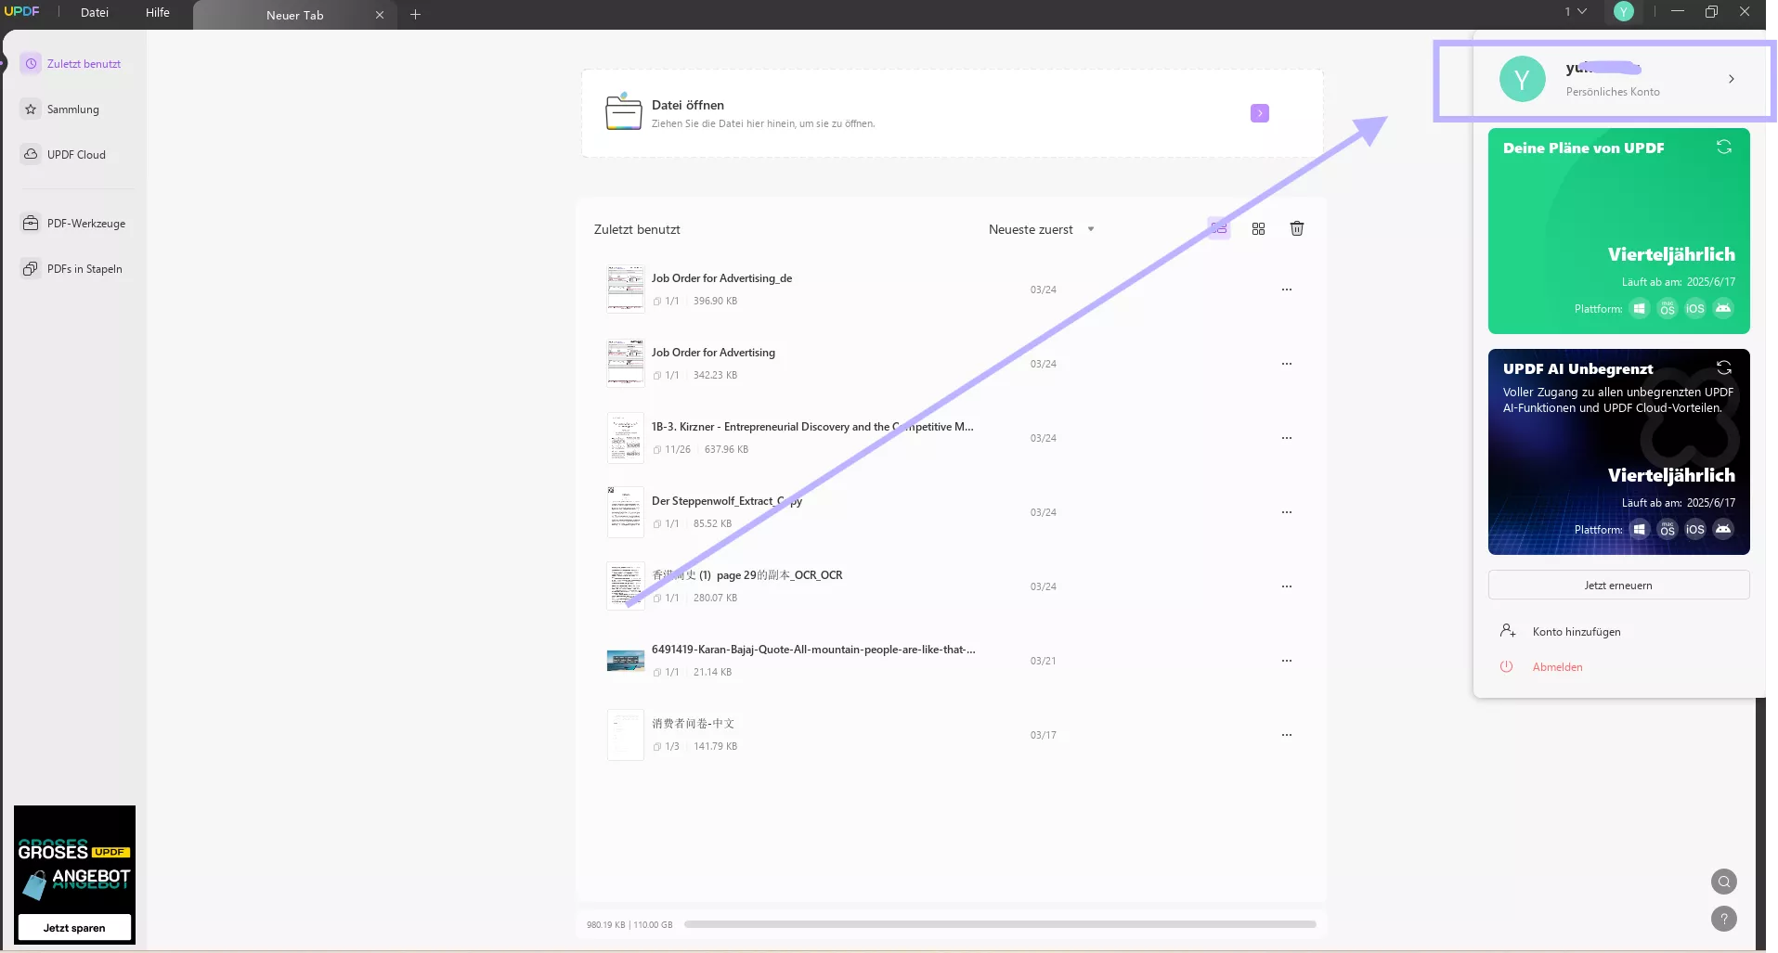Open the Karan-Bajaj-Quote image thumbnail
The height and width of the screenshot is (953, 1778).
[x=625, y=661]
